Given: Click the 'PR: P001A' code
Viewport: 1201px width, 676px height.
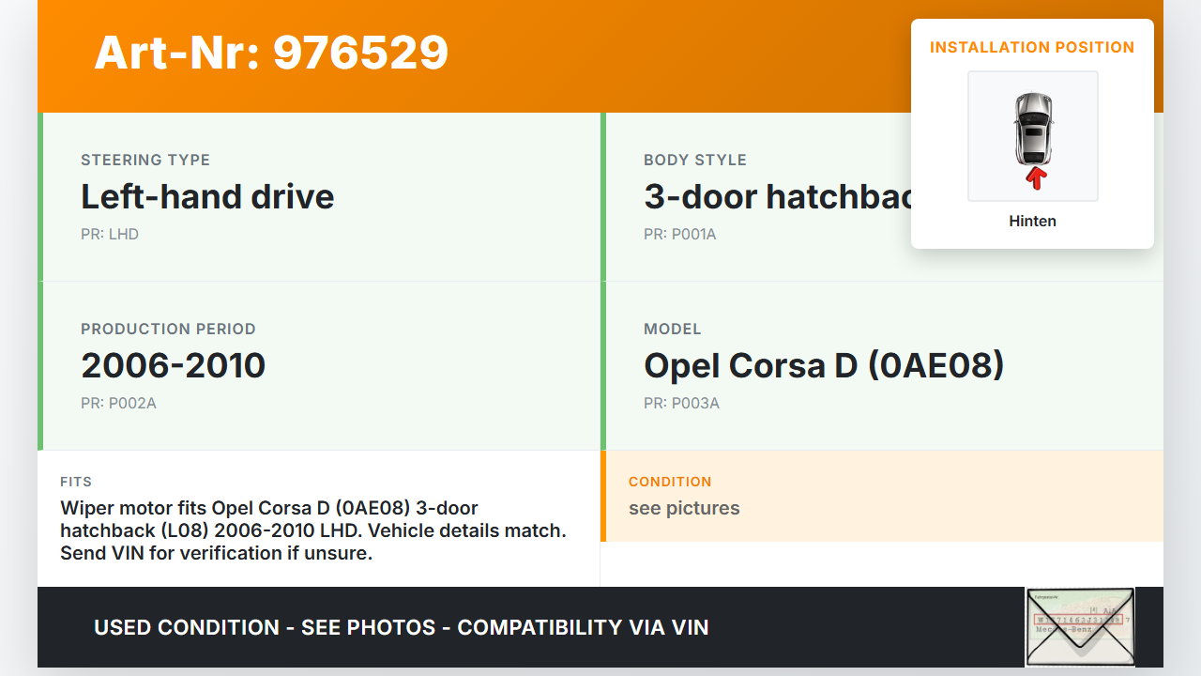Looking at the screenshot, I should click(680, 234).
